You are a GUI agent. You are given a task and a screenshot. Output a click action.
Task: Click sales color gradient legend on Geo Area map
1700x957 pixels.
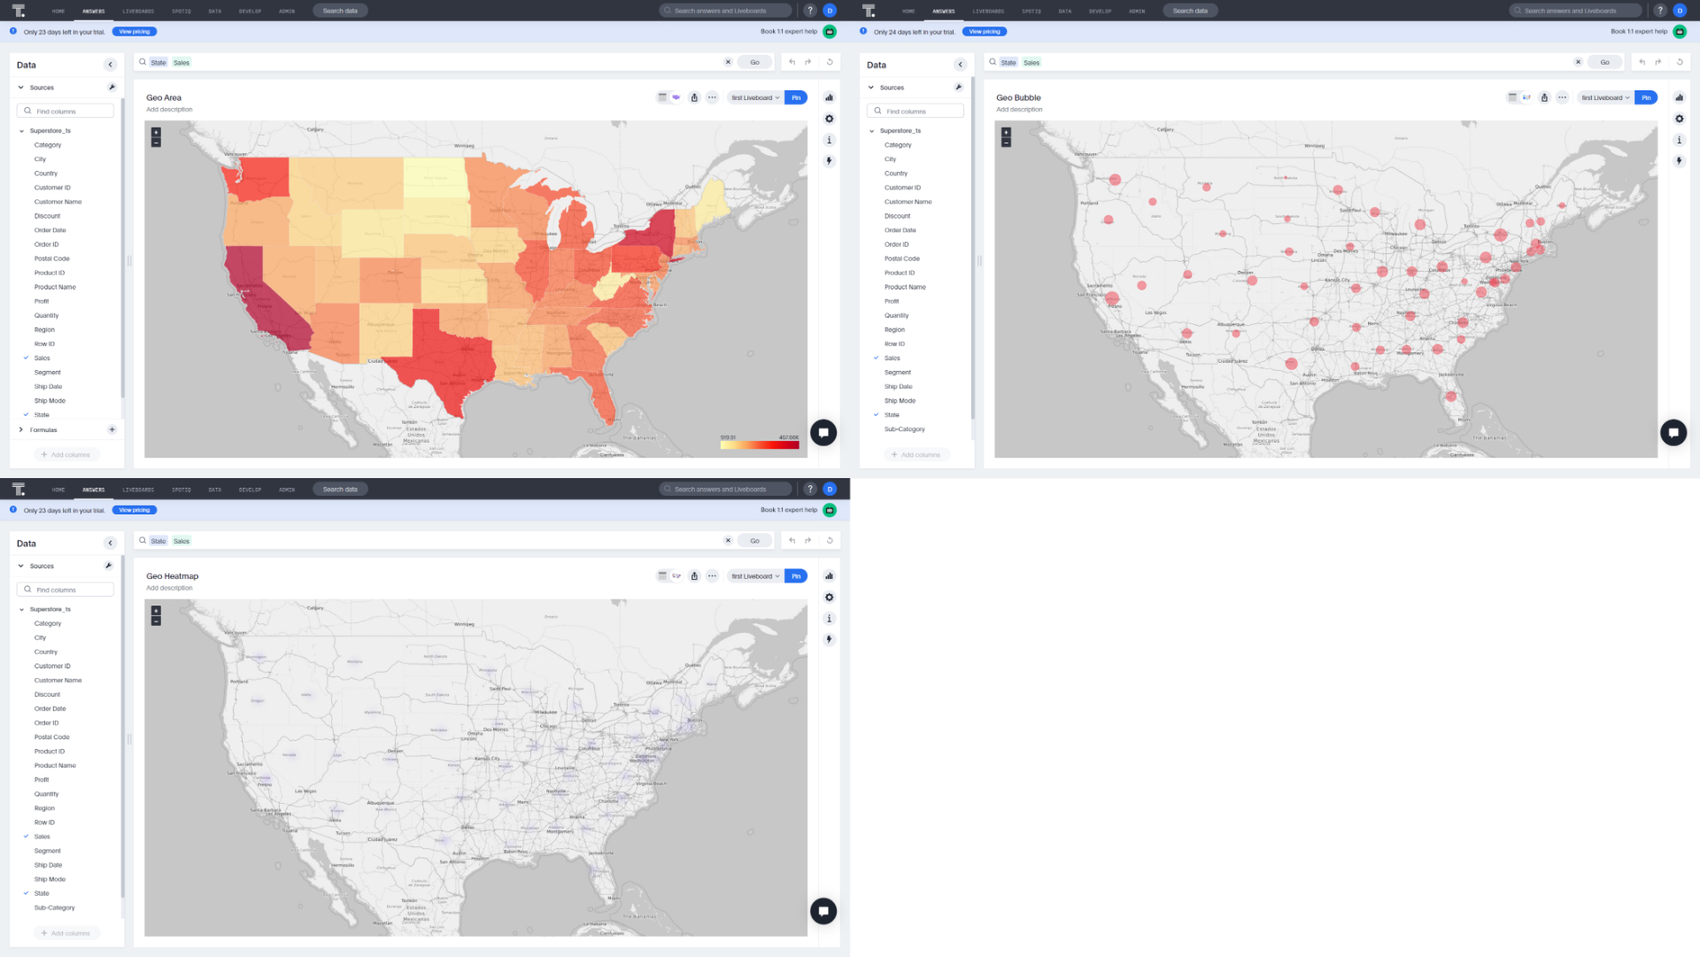(x=760, y=444)
